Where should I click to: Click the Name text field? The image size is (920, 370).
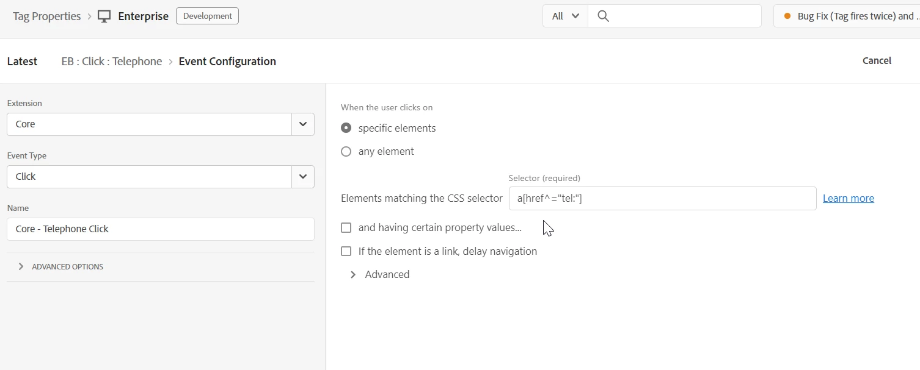click(x=160, y=229)
